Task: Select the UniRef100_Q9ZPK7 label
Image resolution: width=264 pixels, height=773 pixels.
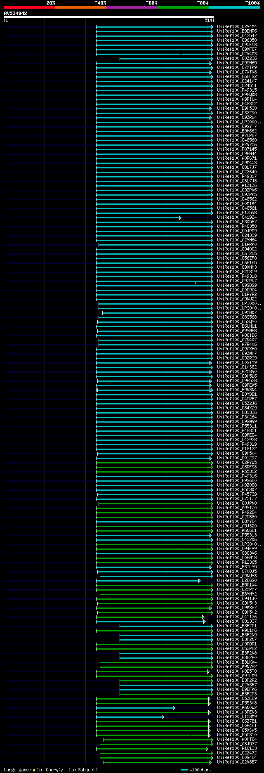Action: point(237,281)
